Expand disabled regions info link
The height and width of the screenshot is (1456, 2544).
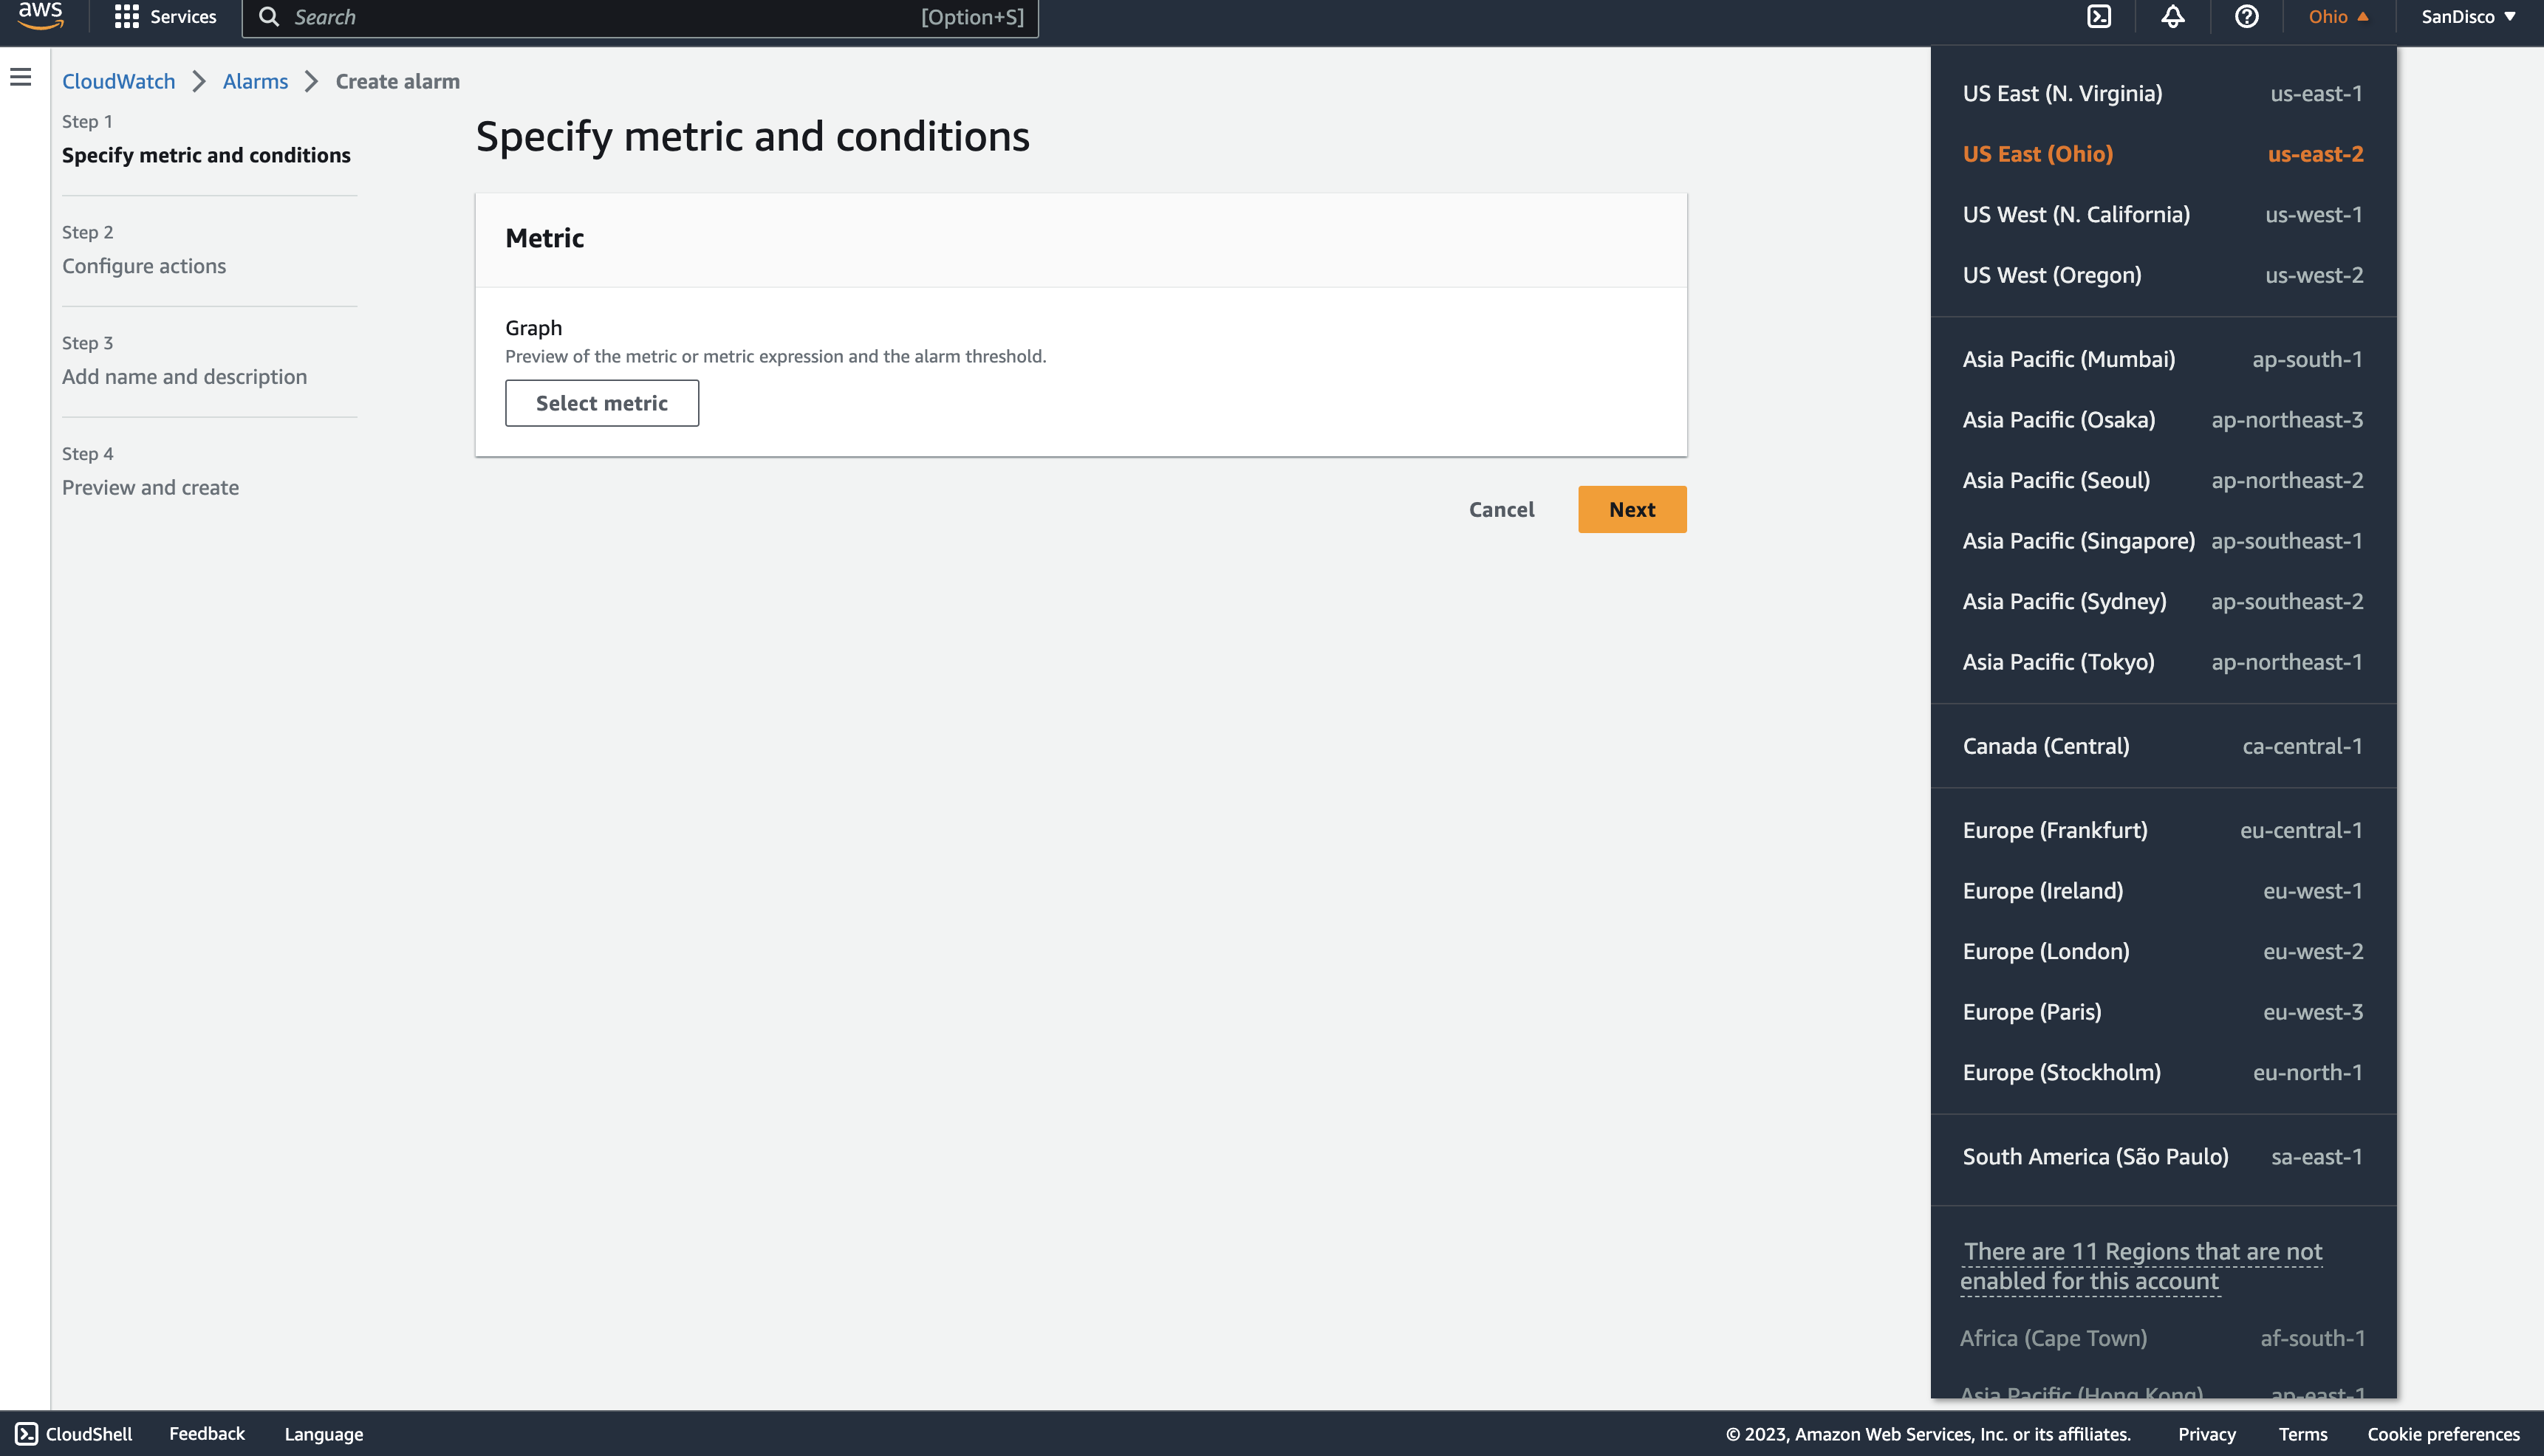pyautogui.click(x=2141, y=1265)
